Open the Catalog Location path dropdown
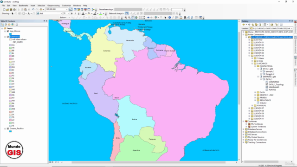This screenshot has height=167, width=297. coord(291,28)
